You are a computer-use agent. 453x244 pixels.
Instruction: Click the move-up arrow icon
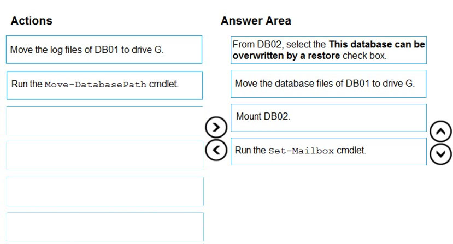point(440,132)
